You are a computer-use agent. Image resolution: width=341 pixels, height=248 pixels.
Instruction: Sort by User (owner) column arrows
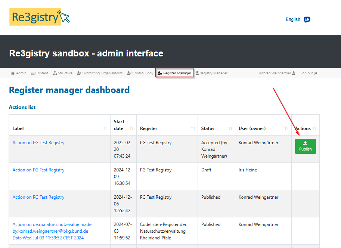(x=286, y=128)
